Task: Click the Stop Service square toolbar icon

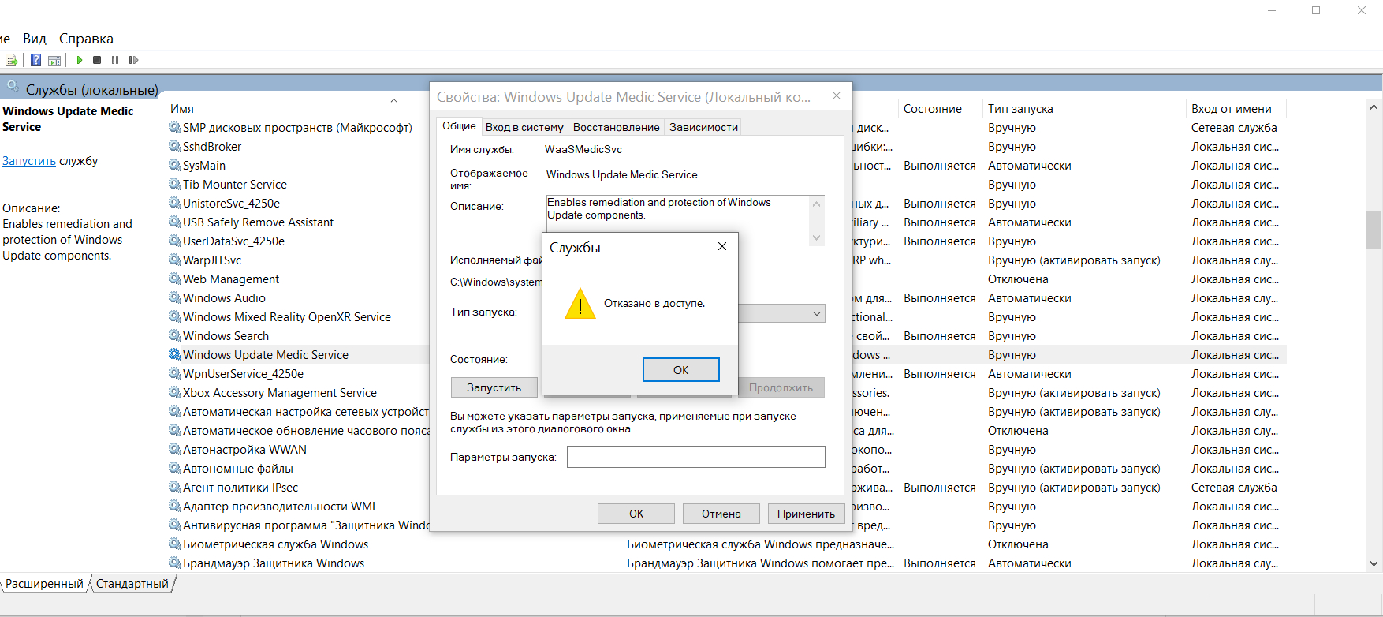Action: [x=97, y=60]
